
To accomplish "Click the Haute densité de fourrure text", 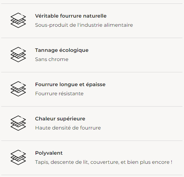I will (x=68, y=128).
